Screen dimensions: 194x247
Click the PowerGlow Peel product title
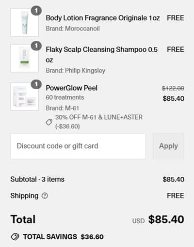pyautogui.click(x=72, y=88)
